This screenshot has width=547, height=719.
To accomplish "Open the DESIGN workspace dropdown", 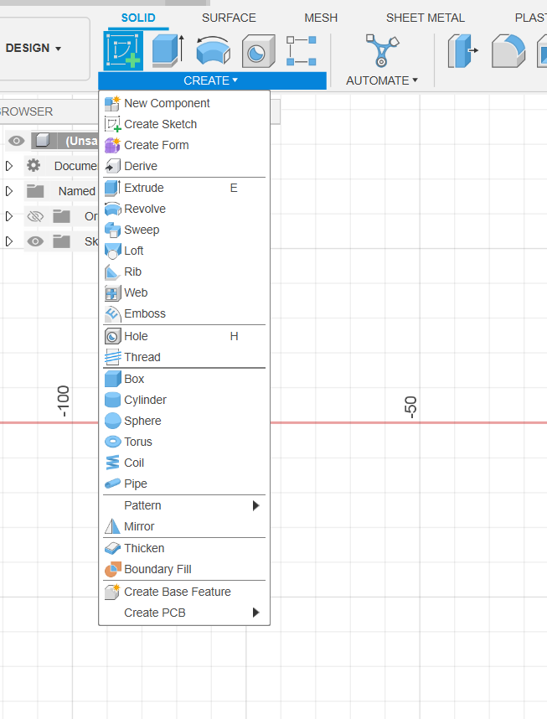I will click(34, 48).
